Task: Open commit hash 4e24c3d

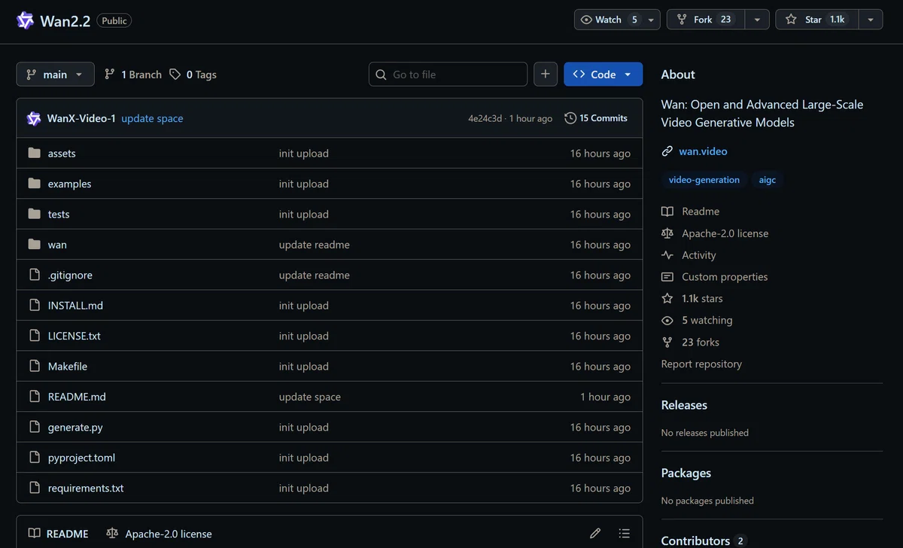Action: coord(486,118)
